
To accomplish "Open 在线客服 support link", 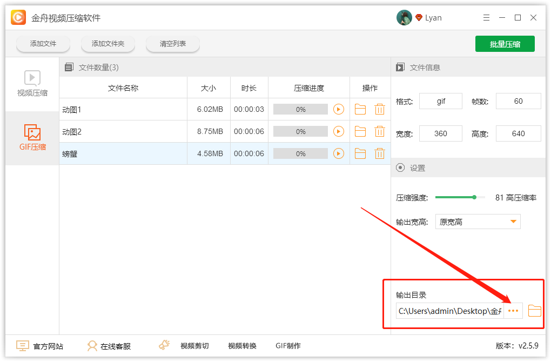I will (109, 346).
